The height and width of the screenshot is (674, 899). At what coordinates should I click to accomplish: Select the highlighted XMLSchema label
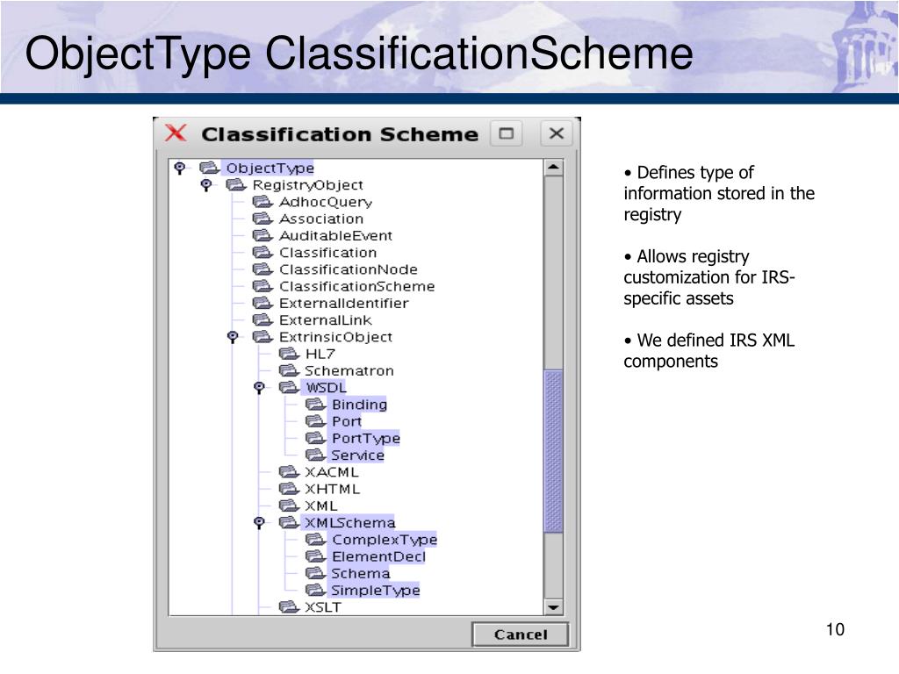349,523
